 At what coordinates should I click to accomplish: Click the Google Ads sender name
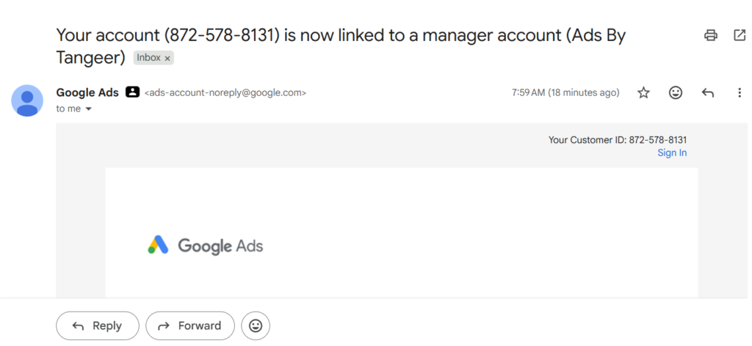[87, 92]
